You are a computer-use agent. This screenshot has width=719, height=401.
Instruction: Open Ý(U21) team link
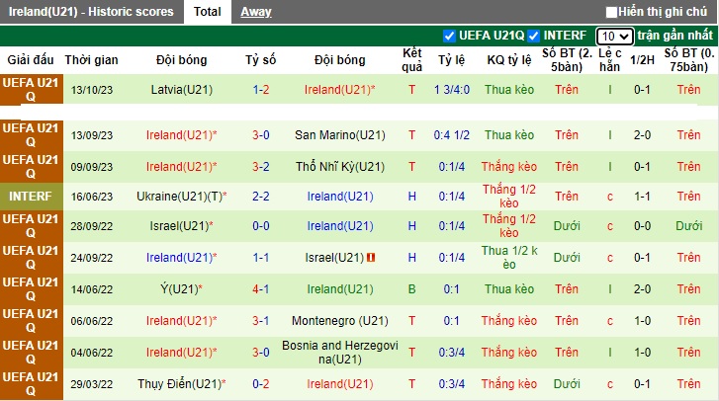182,289
